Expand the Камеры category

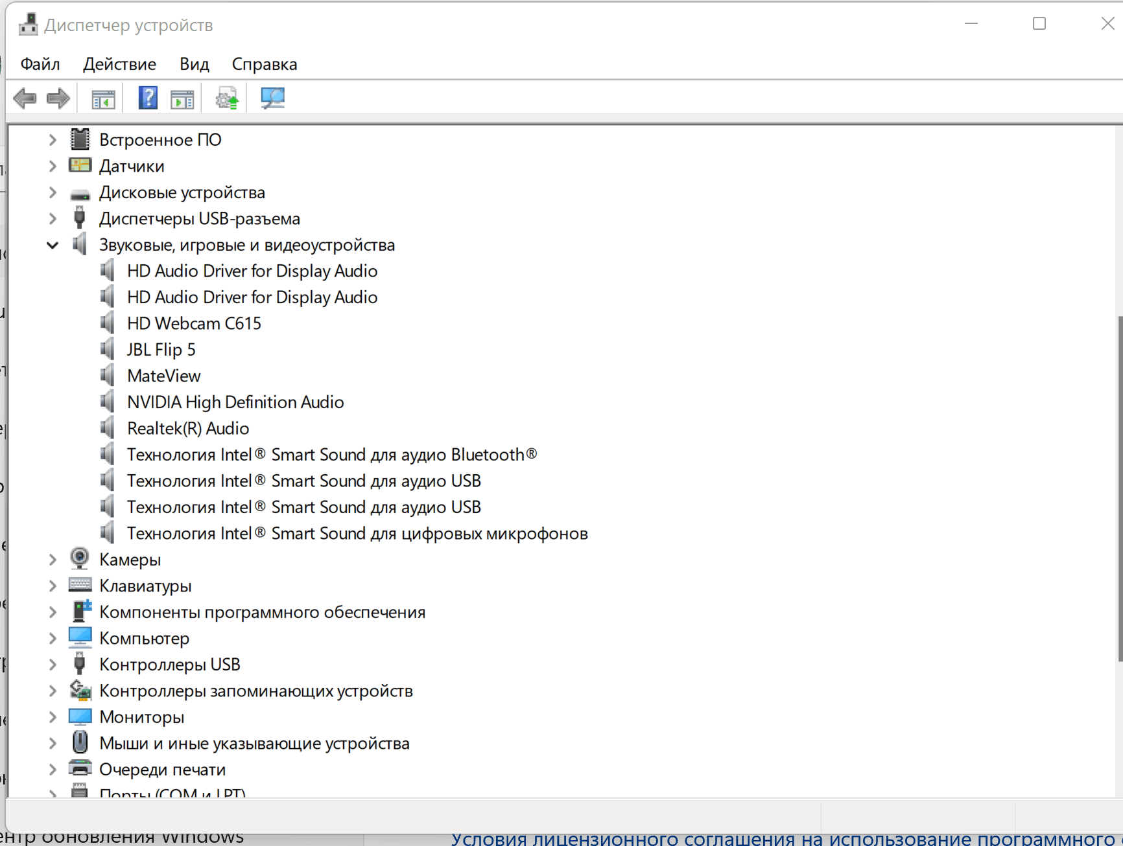click(53, 559)
